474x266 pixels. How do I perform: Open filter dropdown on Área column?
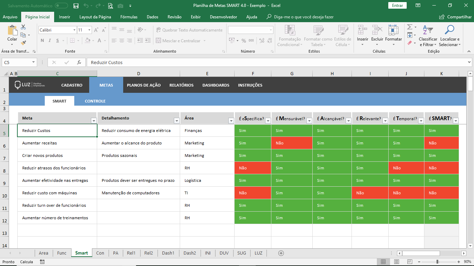tap(231, 121)
